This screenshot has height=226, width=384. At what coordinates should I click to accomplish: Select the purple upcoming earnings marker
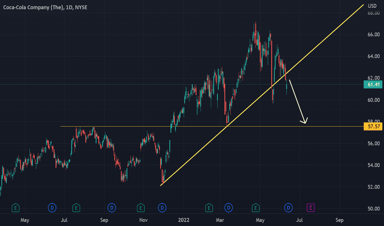311,208
